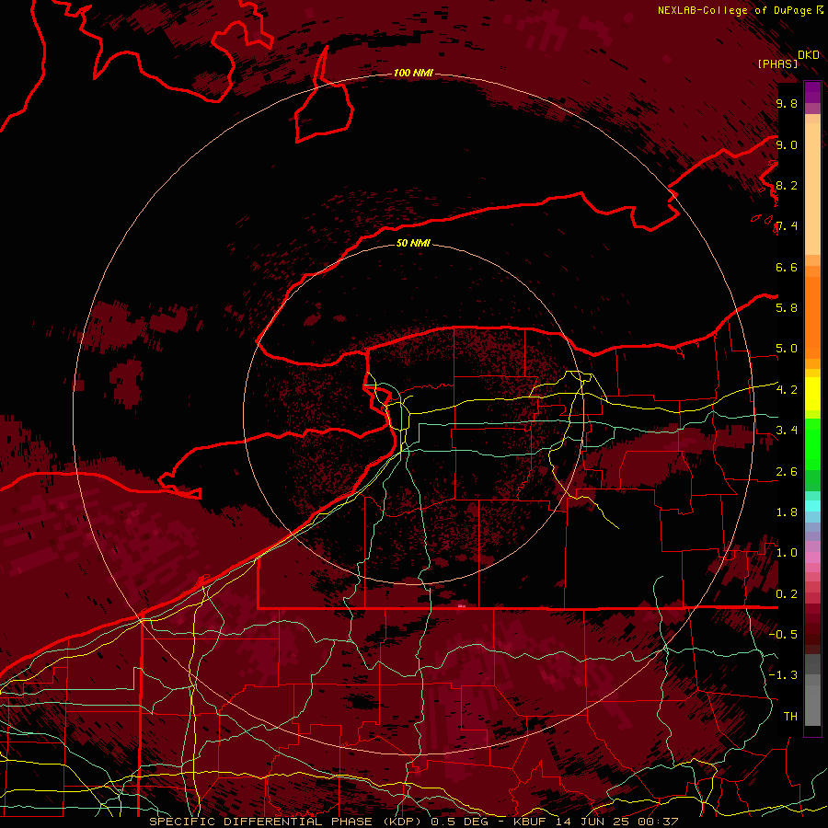Click the 5.0 value on the color scale
Viewport: 828px width, 828px height.
[787, 349]
